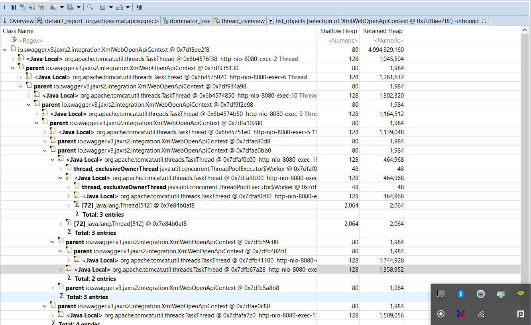Open the heap dump Overview with the info icon
The height and width of the screenshot is (325, 531).
click(x=4, y=7)
